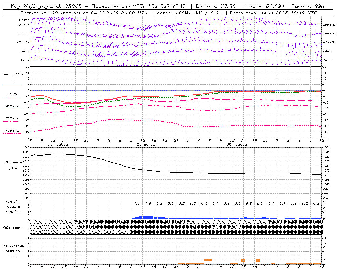Click the model name COSMO-RU / 6.6км

(199, 13)
